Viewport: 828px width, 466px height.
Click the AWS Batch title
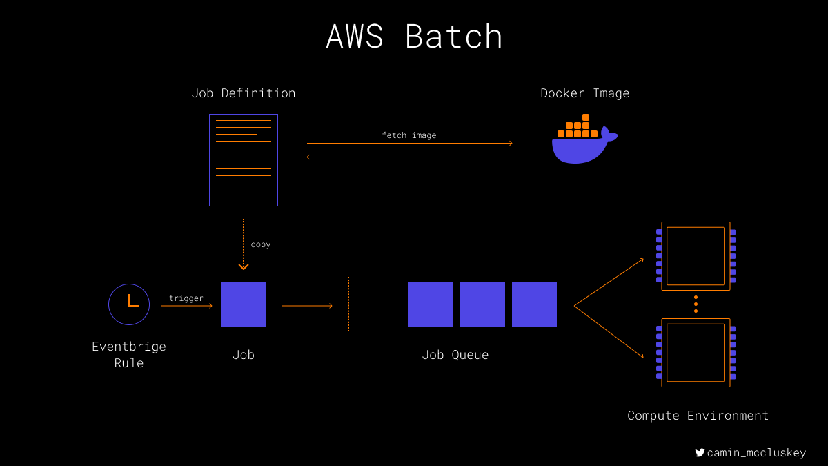click(x=414, y=37)
